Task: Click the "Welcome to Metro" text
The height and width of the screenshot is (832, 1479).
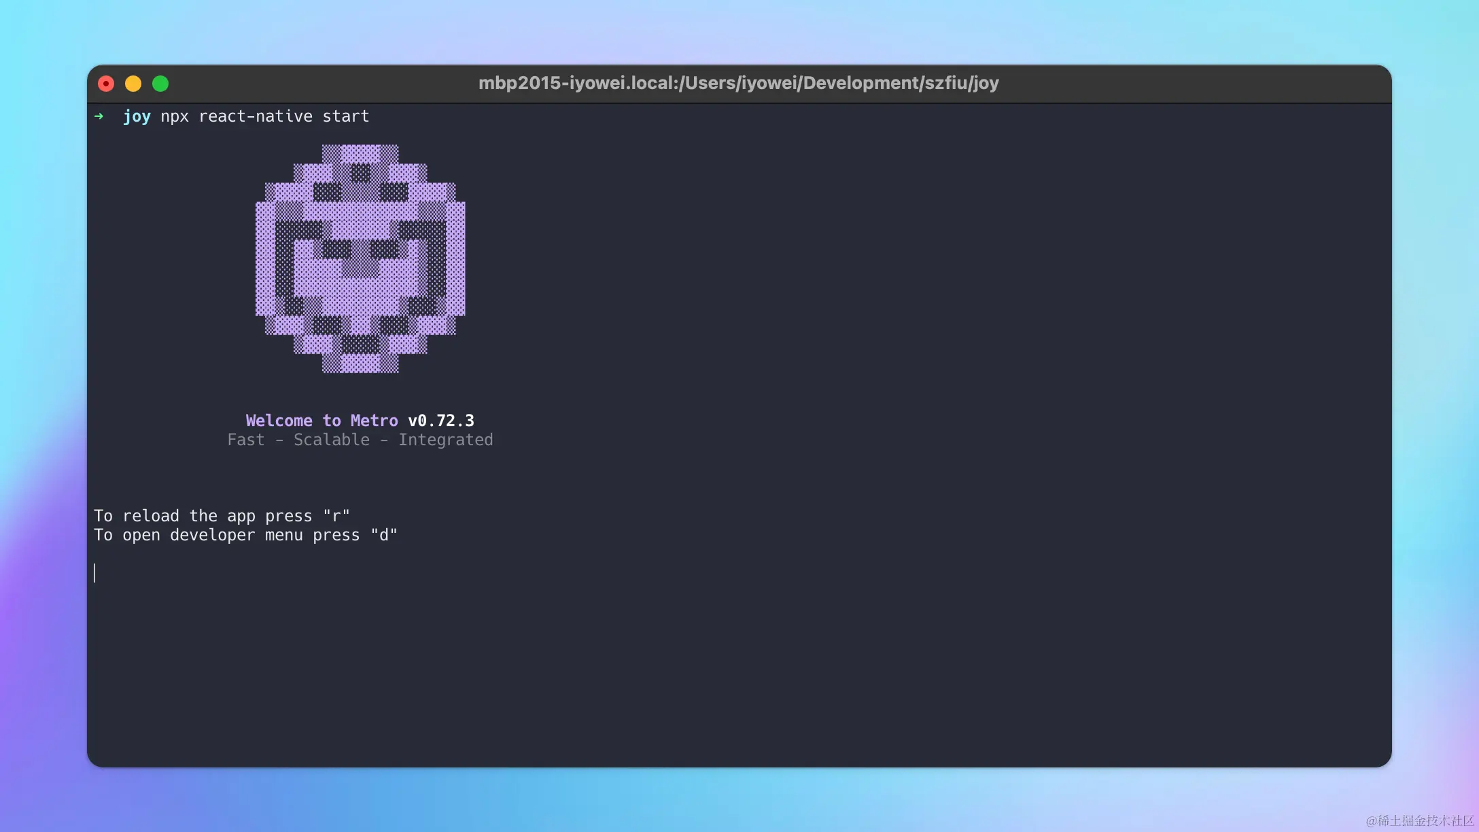Action: (322, 420)
